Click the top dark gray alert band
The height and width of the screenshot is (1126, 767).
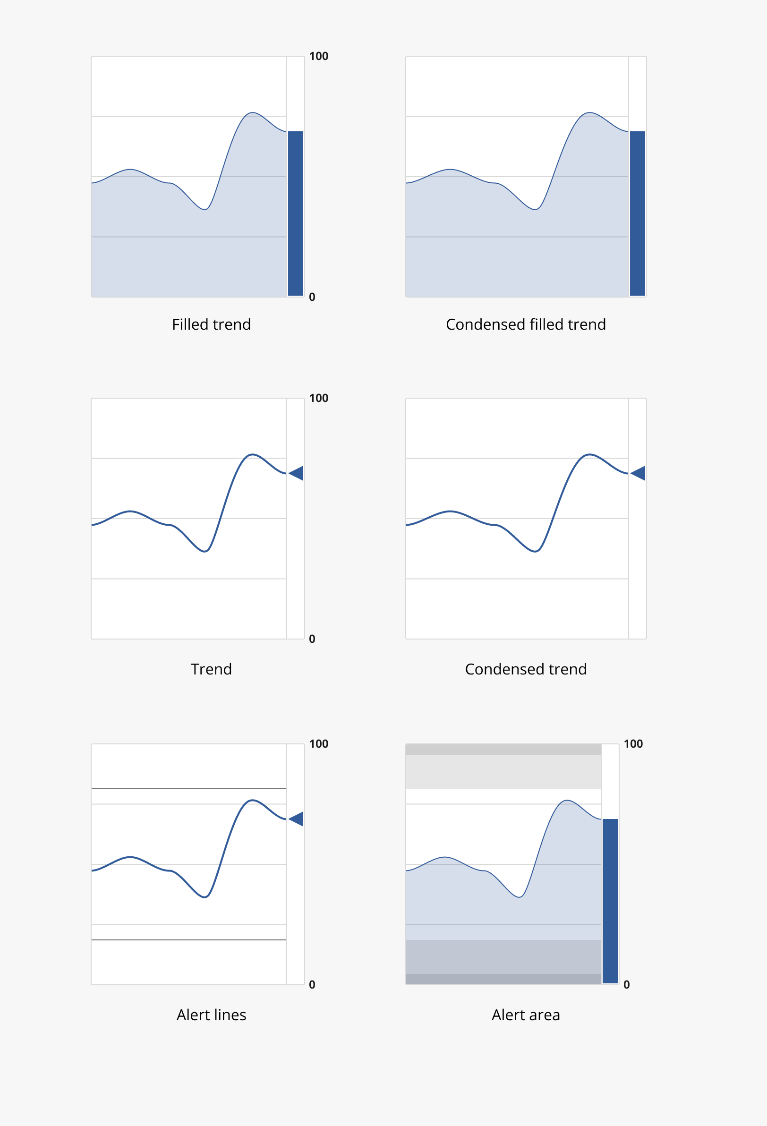(x=503, y=750)
